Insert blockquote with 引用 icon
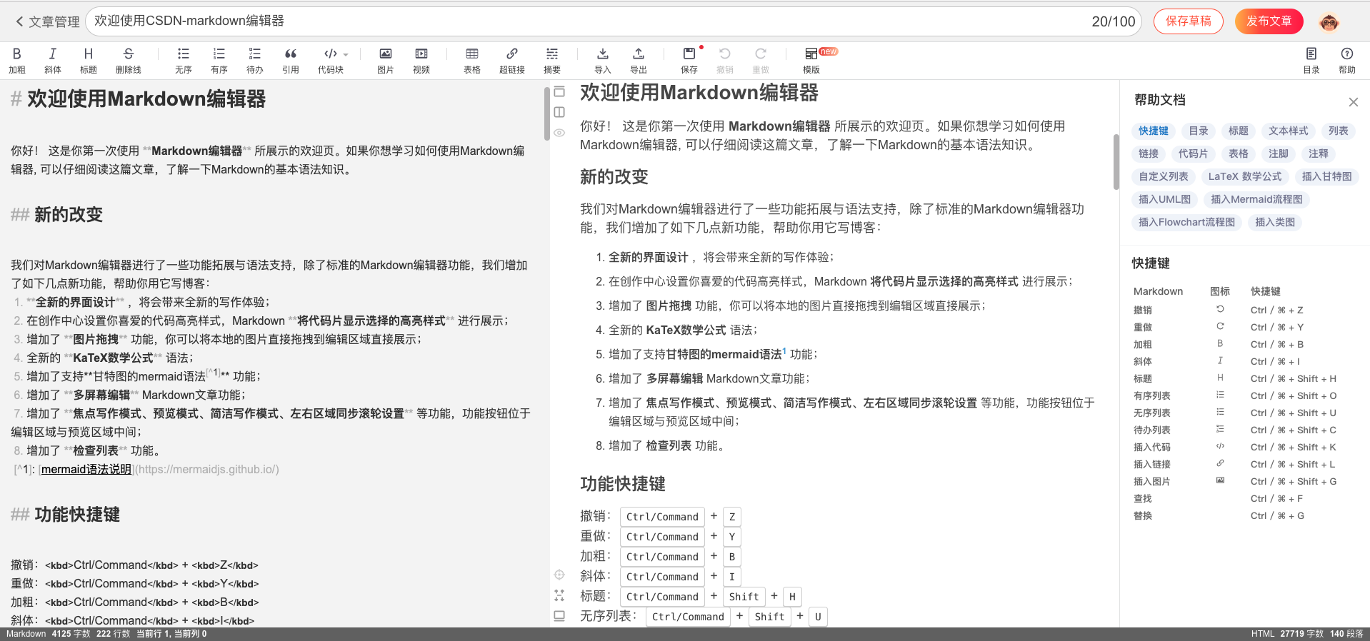This screenshot has width=1370, height=641. pos(291,60)
